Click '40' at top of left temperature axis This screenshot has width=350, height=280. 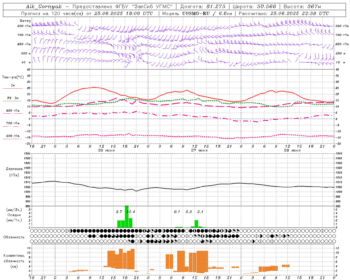(28, 69)
